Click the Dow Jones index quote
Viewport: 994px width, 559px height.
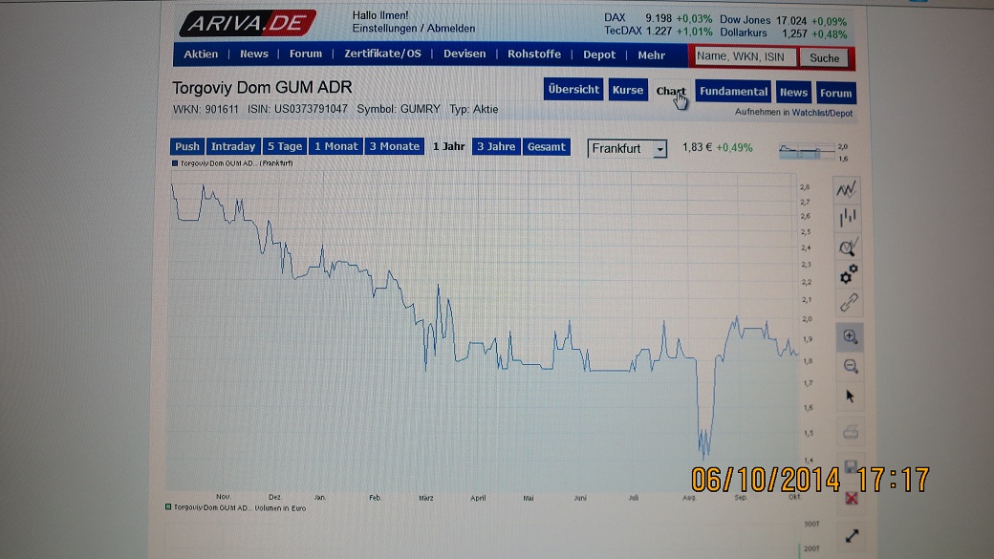(x=783, y=20)
